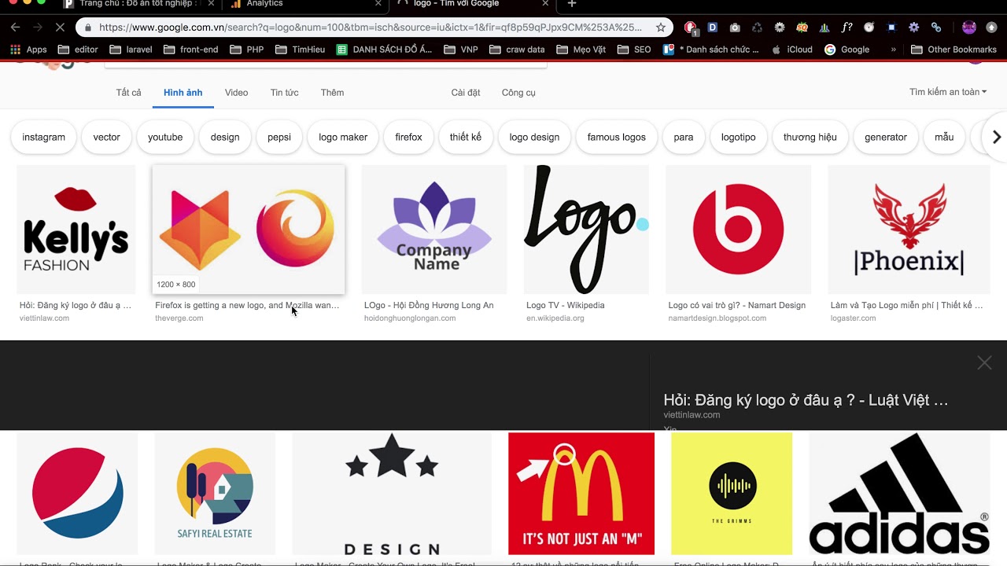Go back with the browser back arrow
Viewport: 1007px width, 566px height.
15,27
